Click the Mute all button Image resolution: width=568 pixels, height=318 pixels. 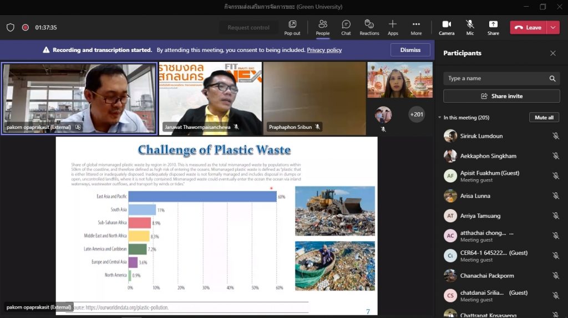click(544, 117)
